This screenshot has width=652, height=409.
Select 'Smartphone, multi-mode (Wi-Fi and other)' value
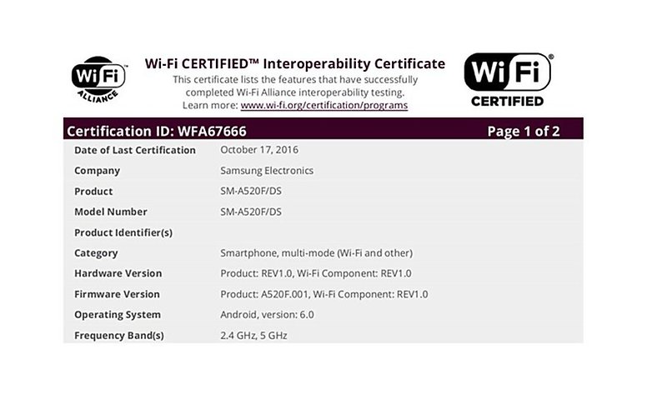[x=316, y=253]
